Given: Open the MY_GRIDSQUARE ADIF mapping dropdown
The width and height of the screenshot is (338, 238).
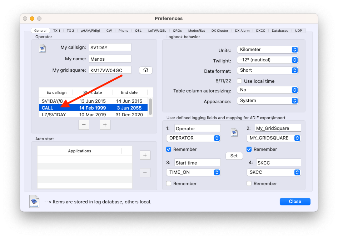Looking at the screenshot, I should (274, 138).
